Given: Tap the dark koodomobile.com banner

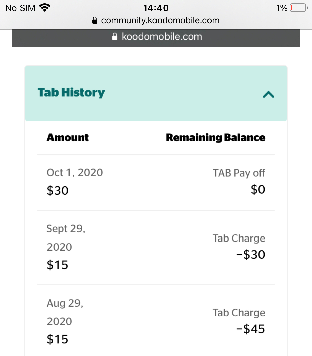Looking at the screenshot, I should (x=156, y=38).
